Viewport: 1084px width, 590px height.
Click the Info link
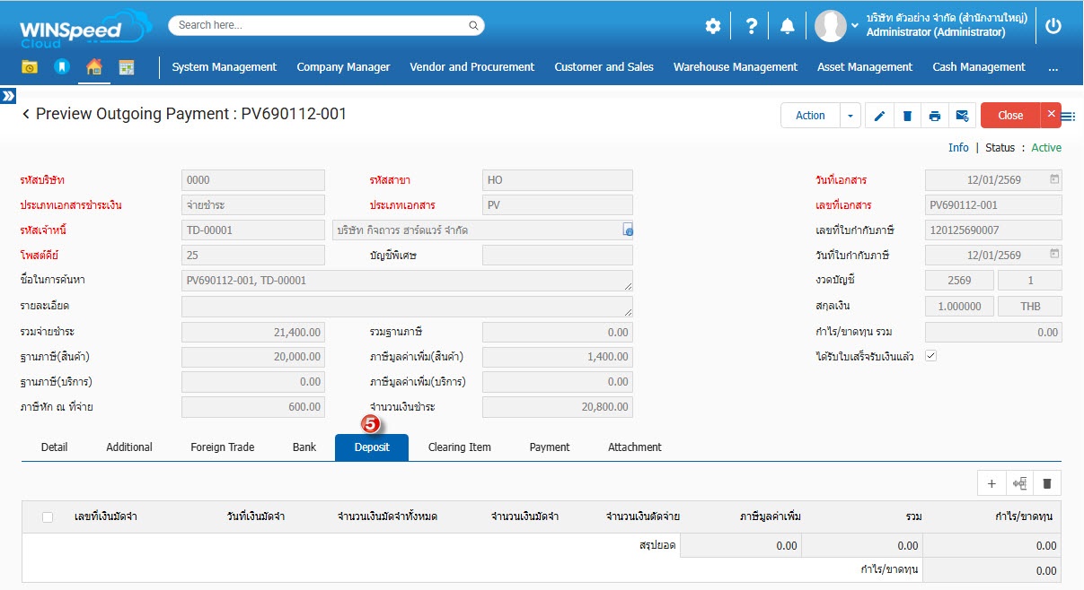point(958,148)
